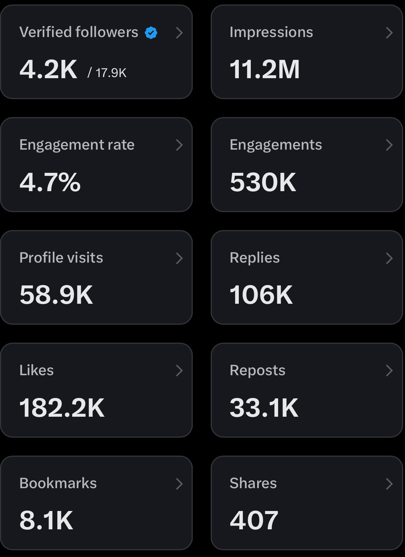405x557 pixels.
Task: Expand Impressions details via chevron
Action: 389,33
